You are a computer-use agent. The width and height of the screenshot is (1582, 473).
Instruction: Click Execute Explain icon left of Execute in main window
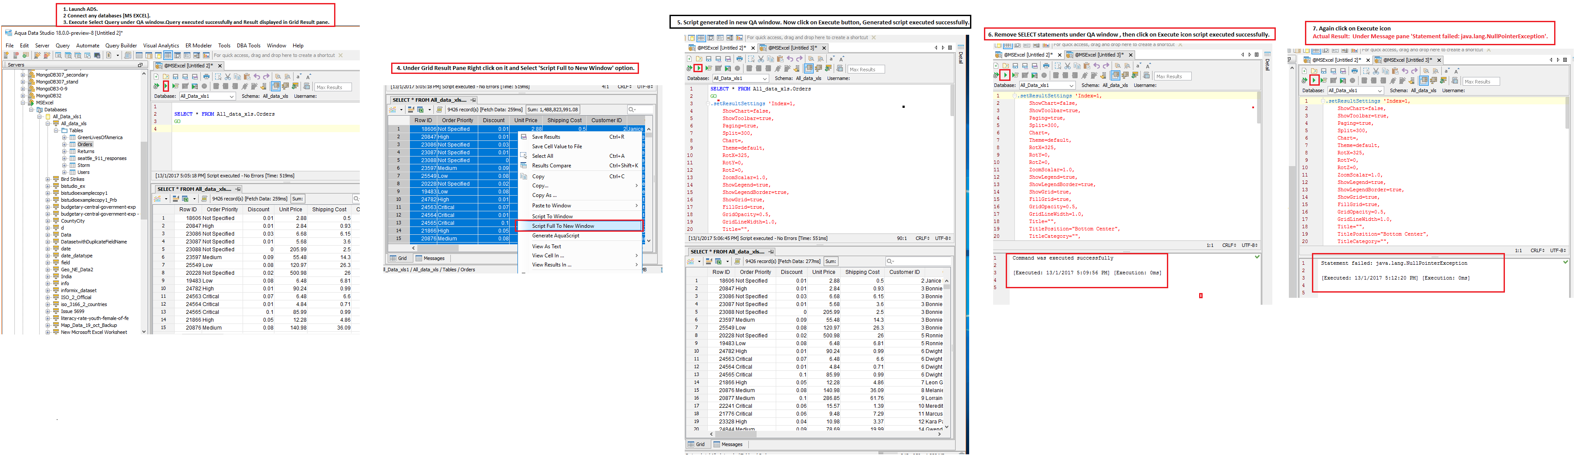tap(156, 87)
